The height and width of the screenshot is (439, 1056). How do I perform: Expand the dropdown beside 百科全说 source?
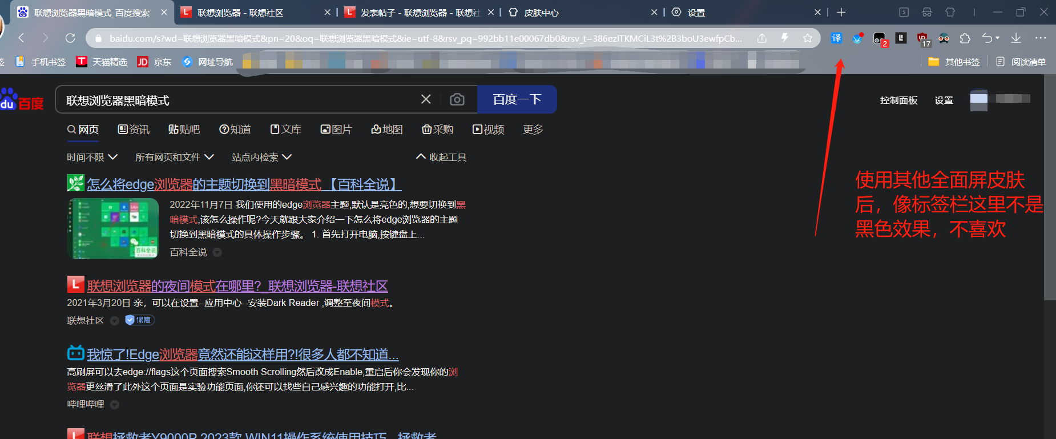pyautogui.click(x=217, y=252)
